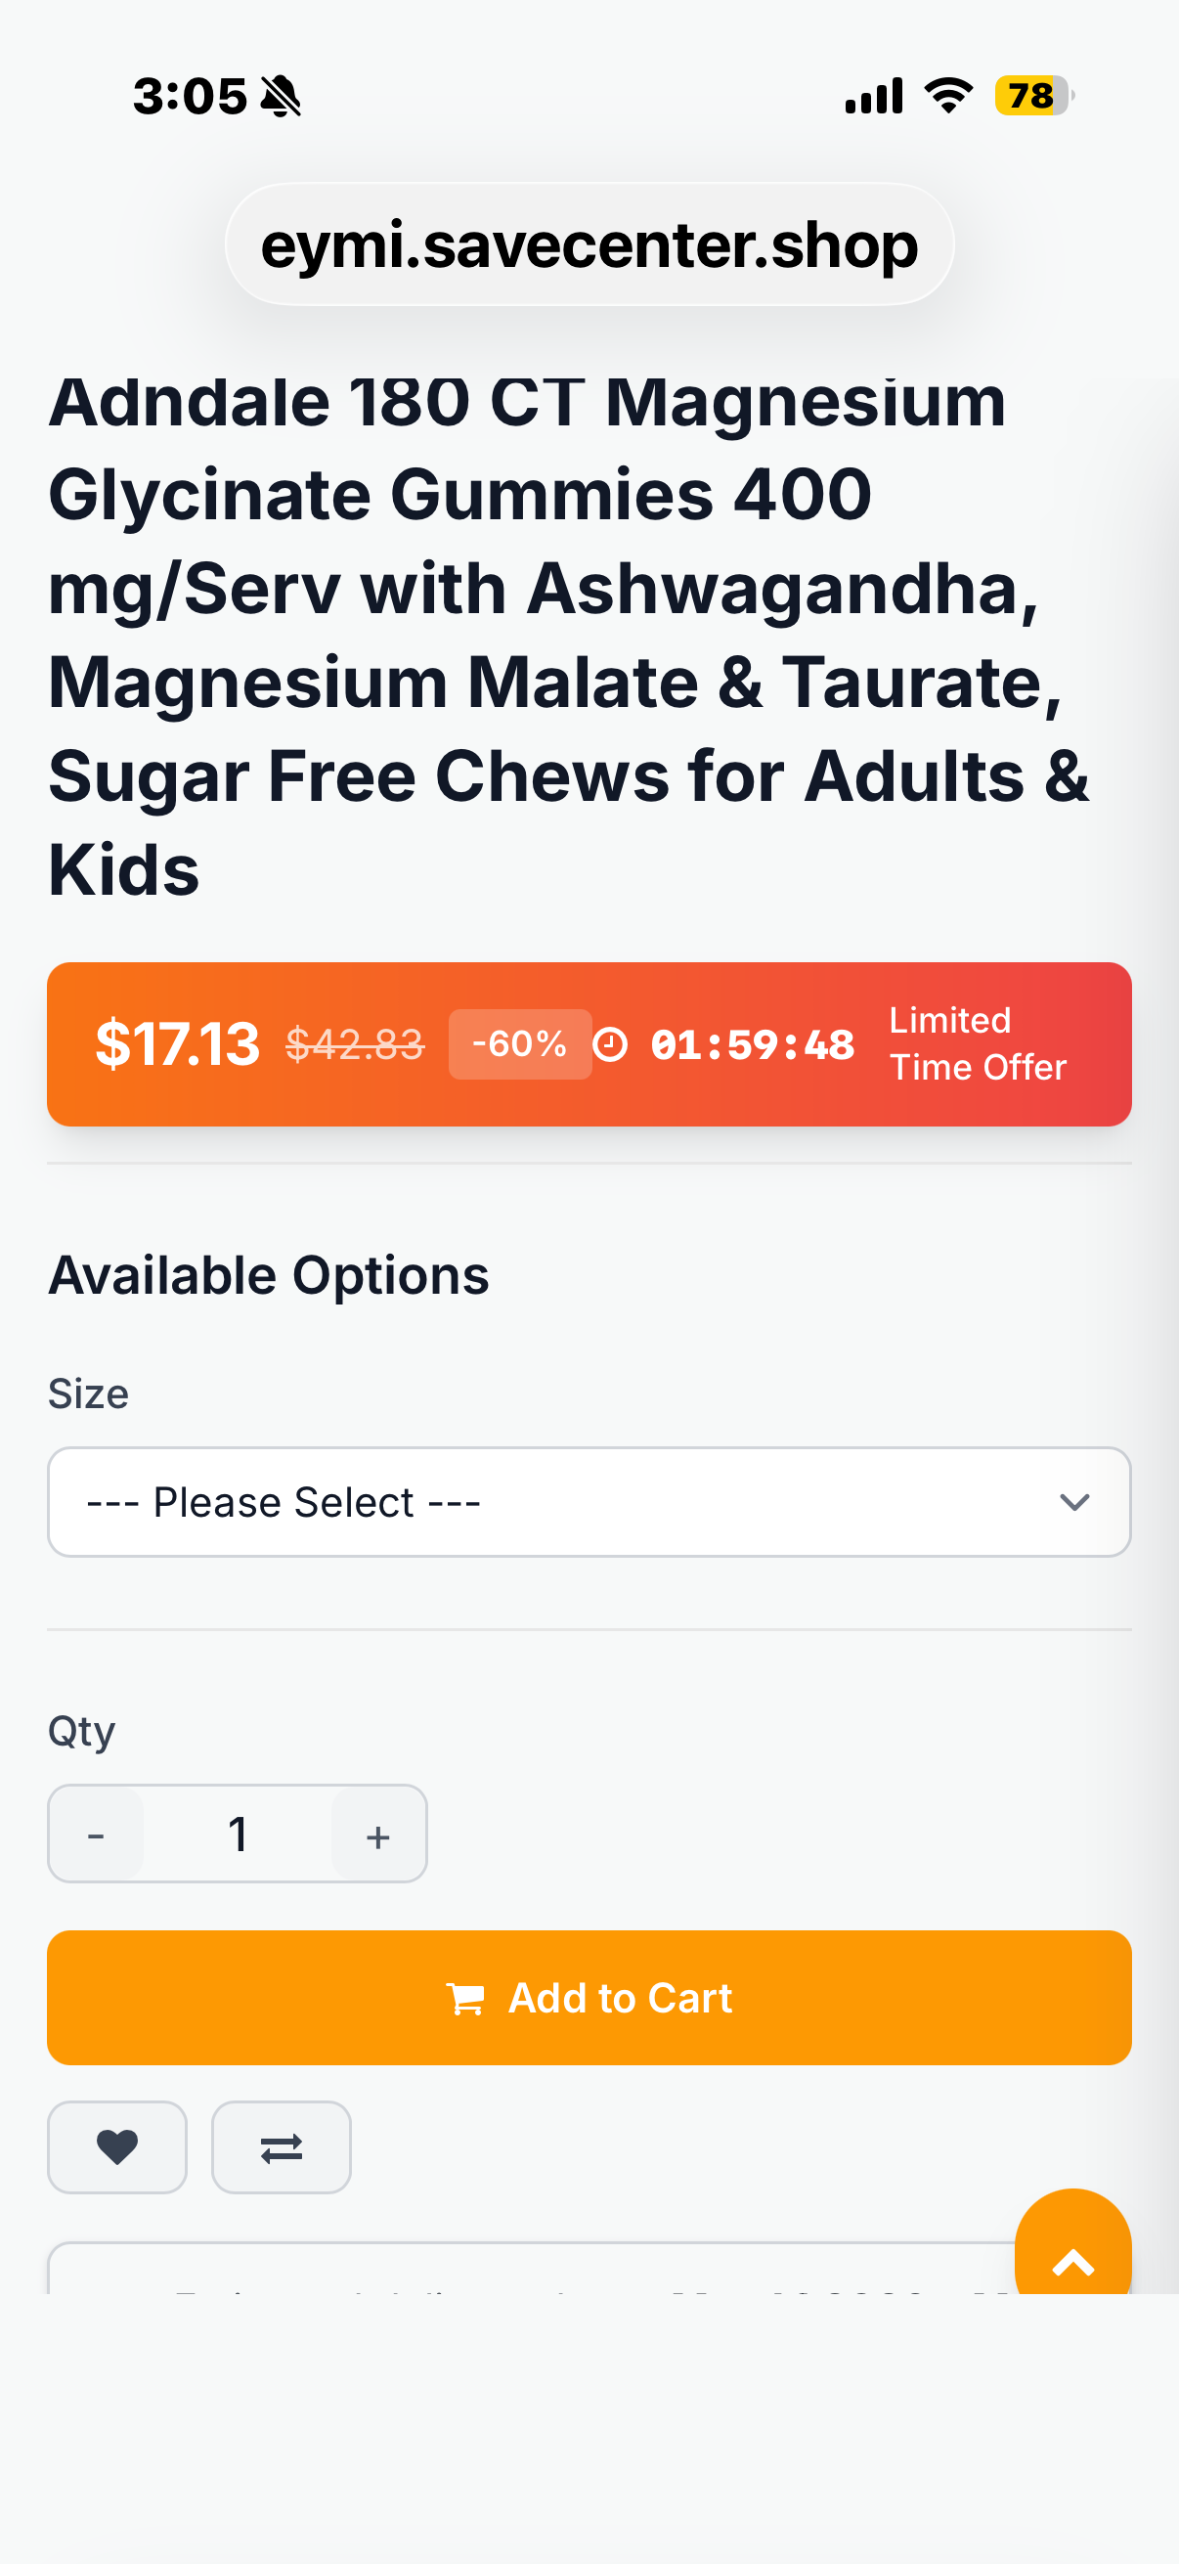Tap the cart icon in Add to Cart
Screen dimensions: 1179x2564
click(x=465, y=1998)
